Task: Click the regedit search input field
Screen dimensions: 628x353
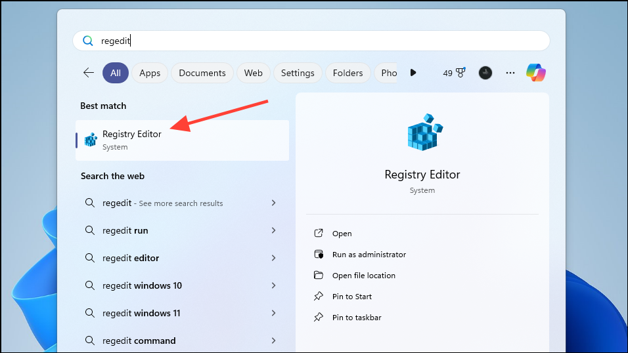Action: [x=311, y=41]
